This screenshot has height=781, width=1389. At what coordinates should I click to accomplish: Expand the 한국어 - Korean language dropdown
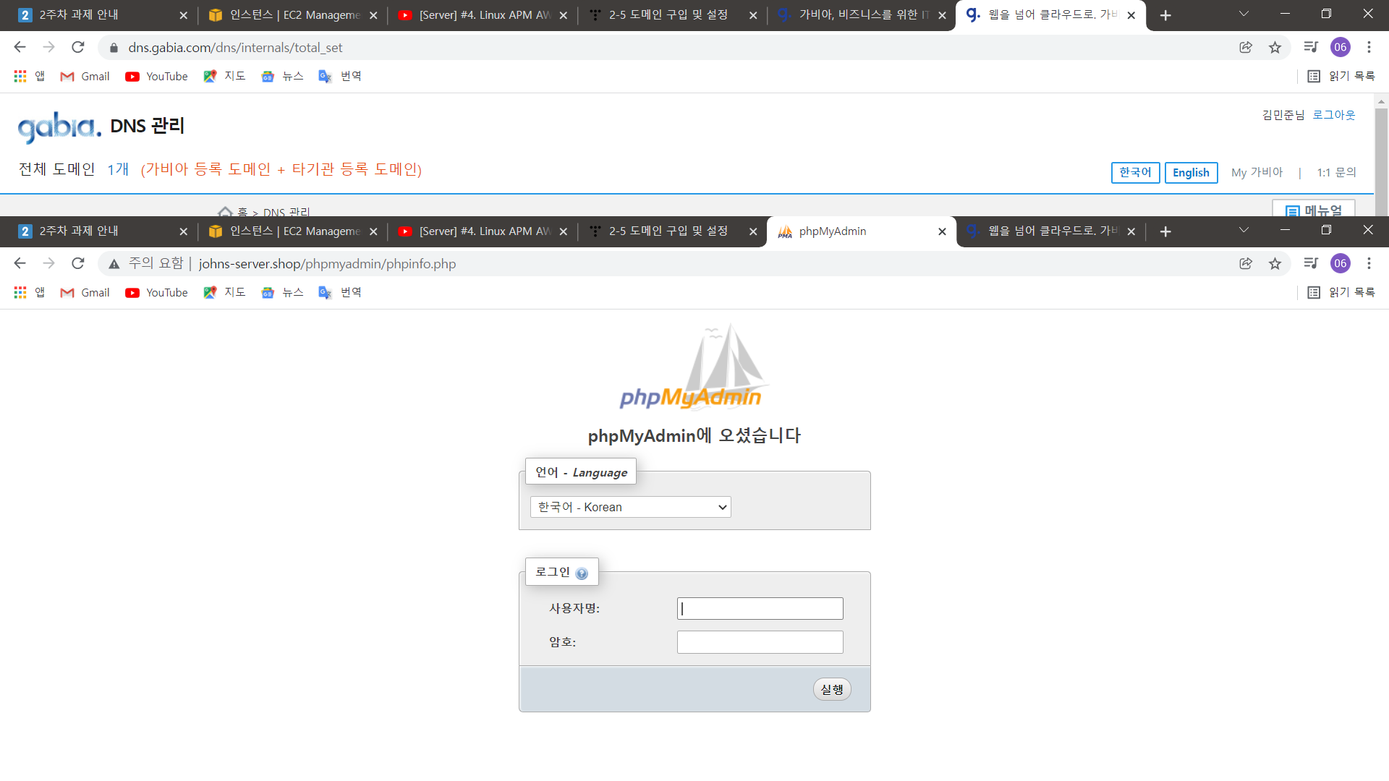(630, 507)
